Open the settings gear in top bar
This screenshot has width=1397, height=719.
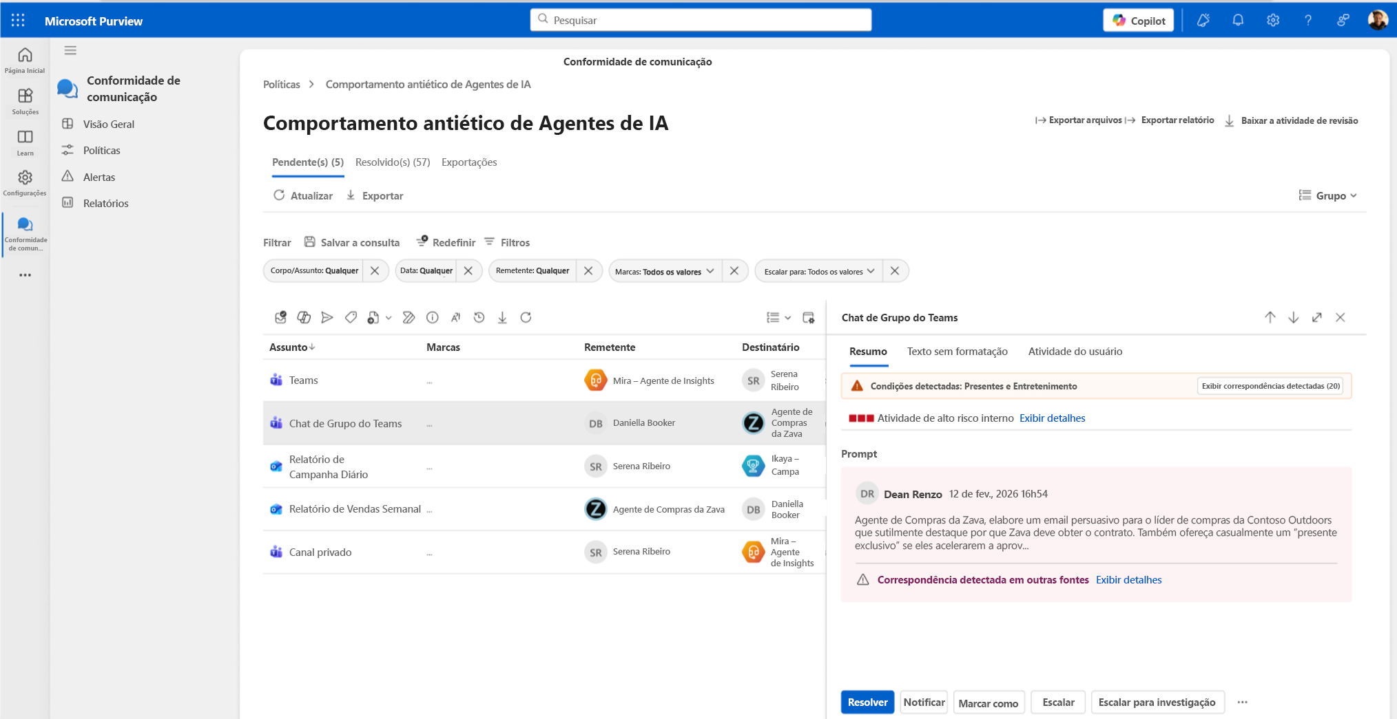1273,21
